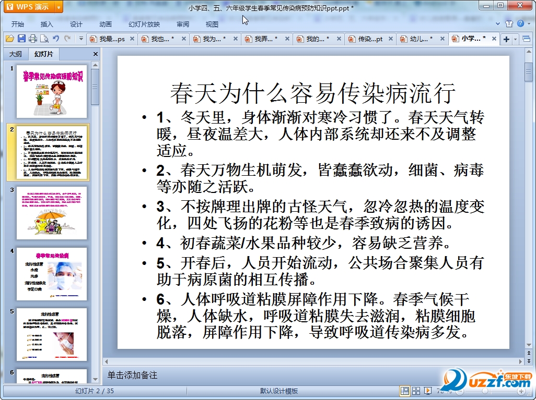
Task: Open the 审阅 ribbon tab
Action: pos(183,24)
